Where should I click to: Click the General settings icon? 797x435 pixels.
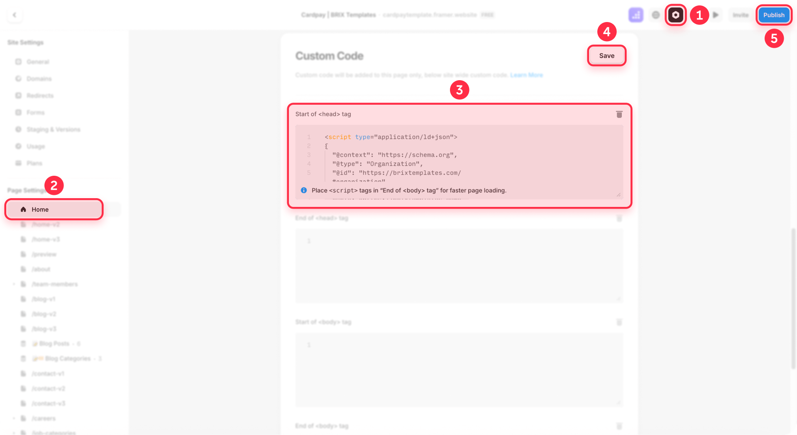pos(18,61)
